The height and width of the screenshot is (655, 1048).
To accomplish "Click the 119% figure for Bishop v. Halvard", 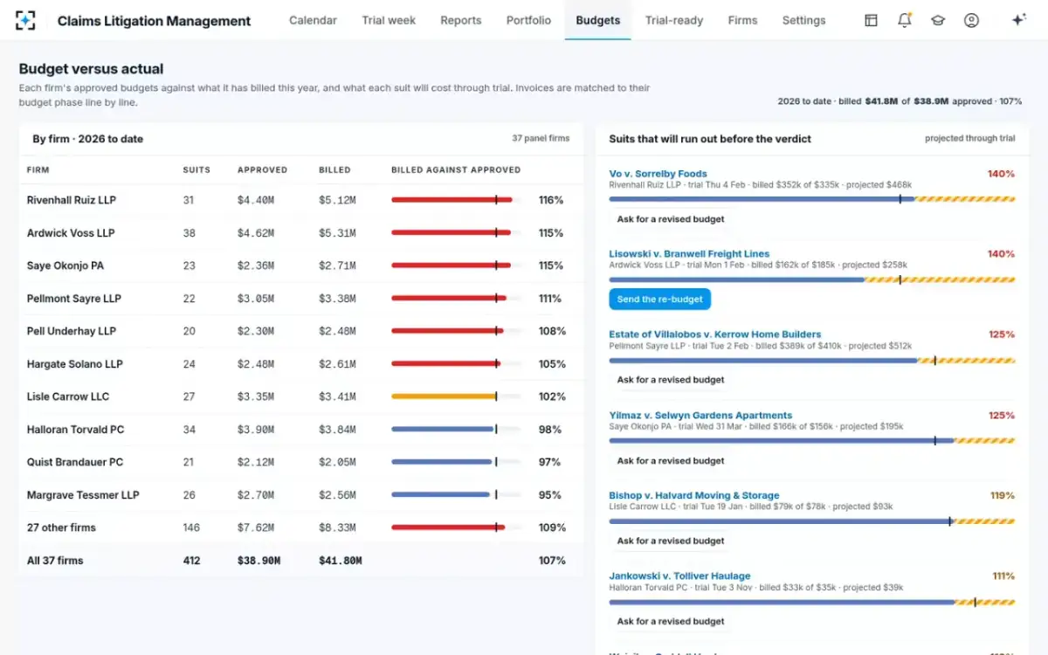I will click(x=1003, y=495).
